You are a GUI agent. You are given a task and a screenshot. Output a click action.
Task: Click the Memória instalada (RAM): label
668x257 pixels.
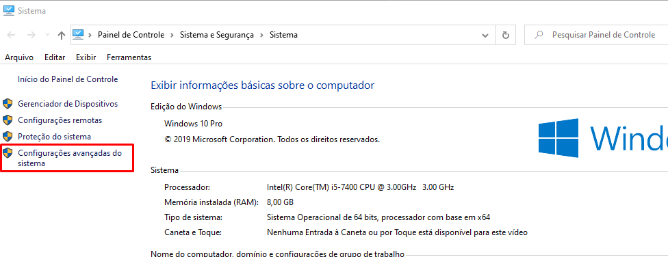211,202
